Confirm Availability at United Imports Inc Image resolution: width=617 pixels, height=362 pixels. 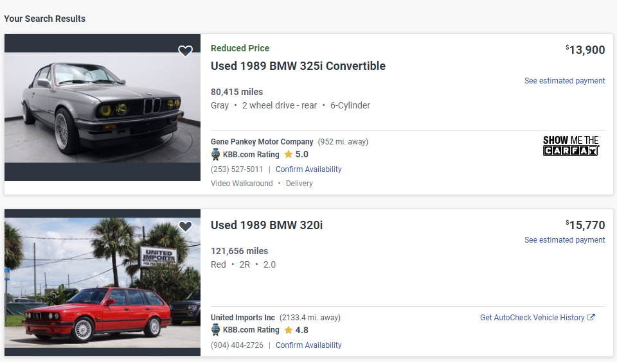click(308, 345)
